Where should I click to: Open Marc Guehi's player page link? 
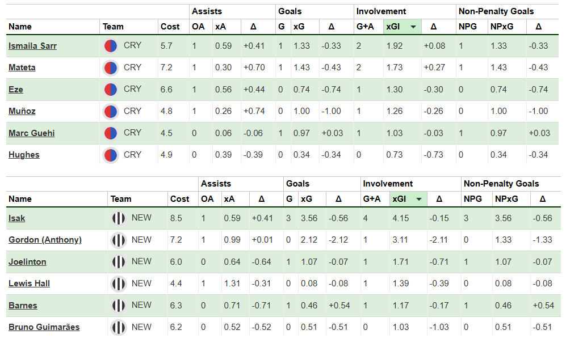[x=32, y=133]
